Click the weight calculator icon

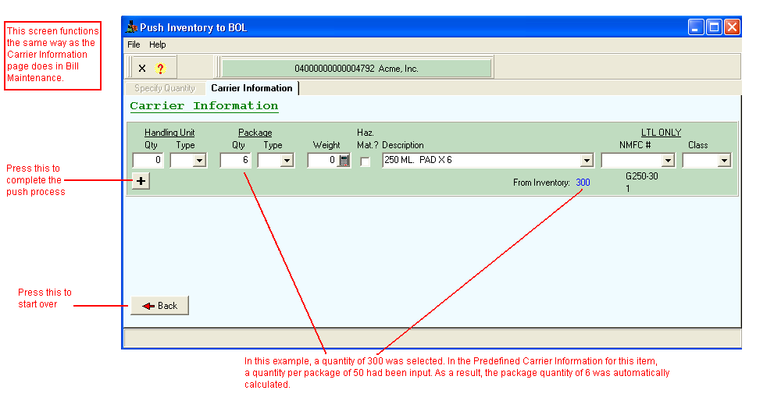344,161
